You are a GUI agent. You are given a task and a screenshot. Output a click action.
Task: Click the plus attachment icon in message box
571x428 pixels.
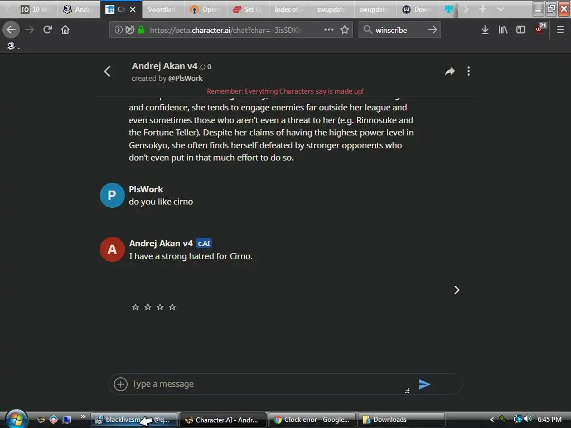pos(120,384)
